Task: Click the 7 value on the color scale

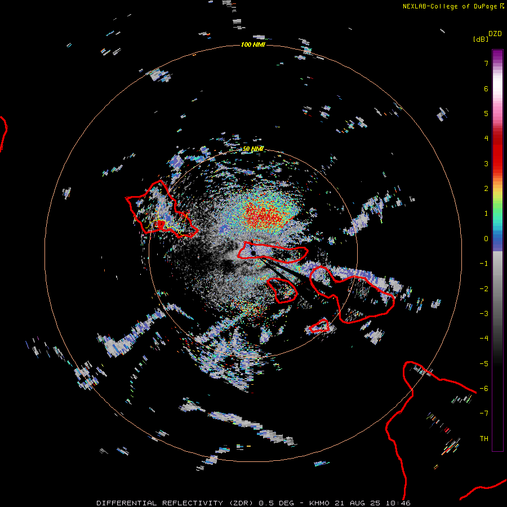Action: coord(486,63)
